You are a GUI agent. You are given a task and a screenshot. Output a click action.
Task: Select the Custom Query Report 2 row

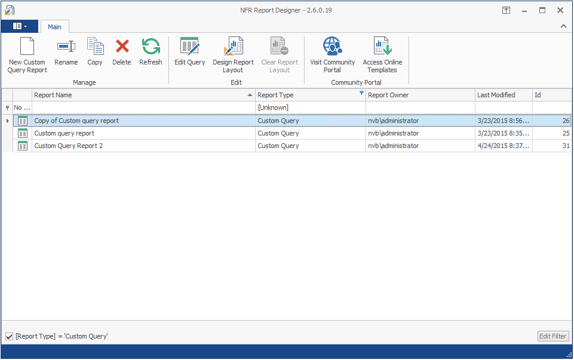click(143, 146)
